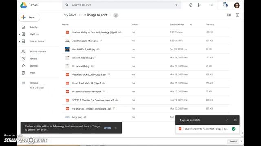
Task: Select Pond_Food_Web_SE (2).pdf file
Action: (146, 83)
